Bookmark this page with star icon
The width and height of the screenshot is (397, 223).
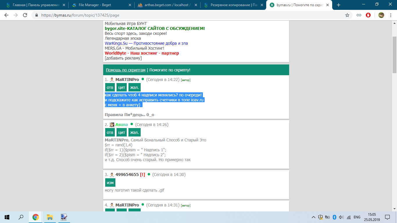pyautogui.click(x=347, y=15)
